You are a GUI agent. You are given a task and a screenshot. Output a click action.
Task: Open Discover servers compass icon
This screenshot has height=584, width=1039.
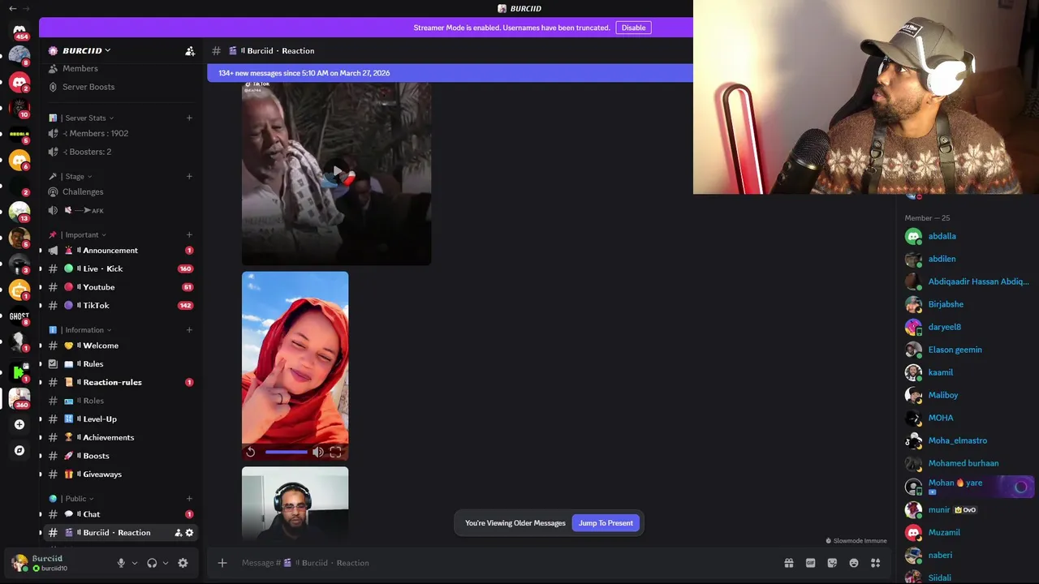(x=19, y=450)
